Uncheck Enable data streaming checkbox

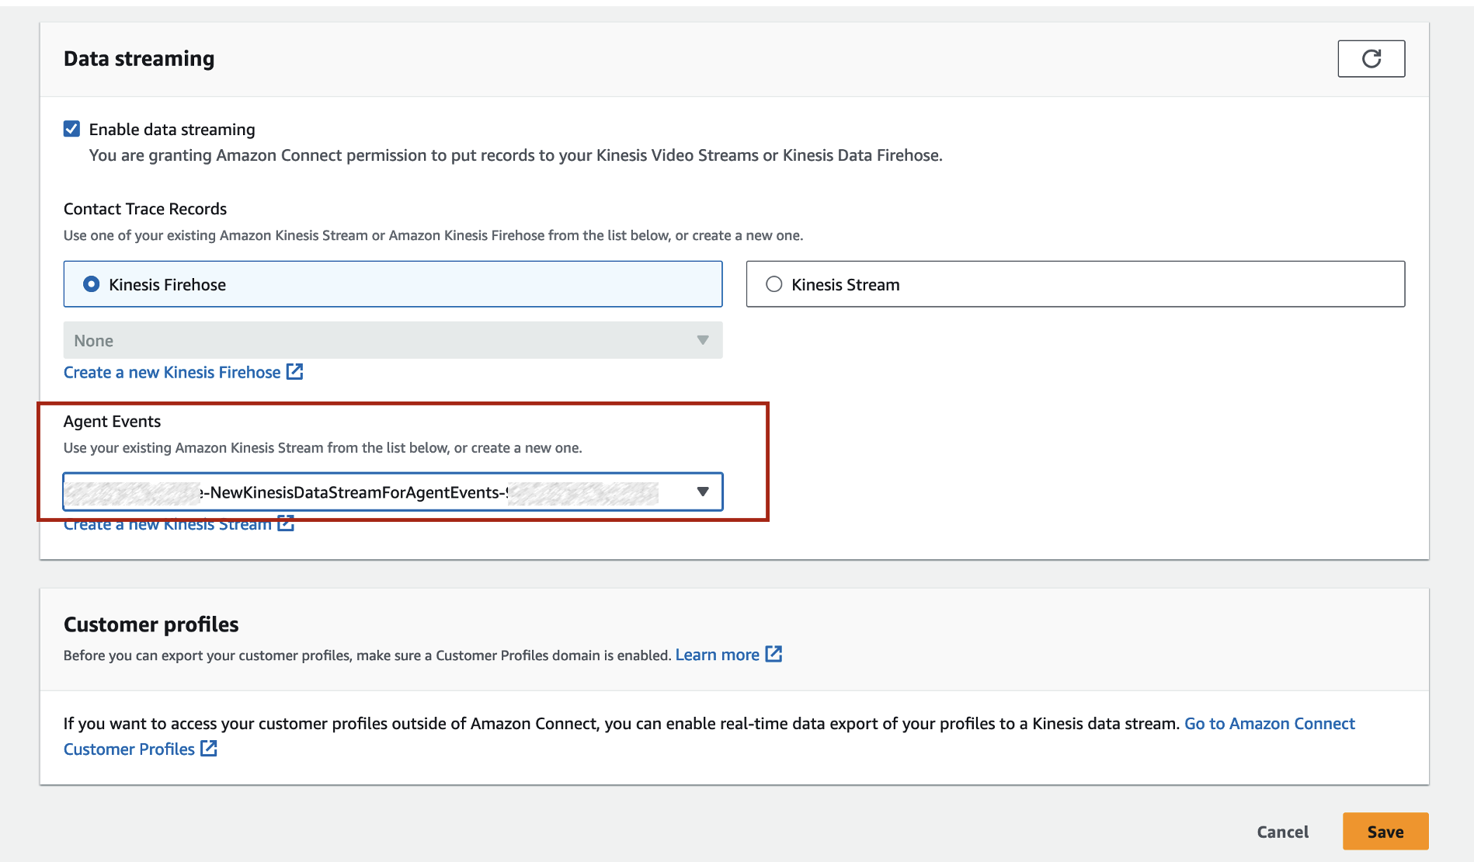coord(72,129)
